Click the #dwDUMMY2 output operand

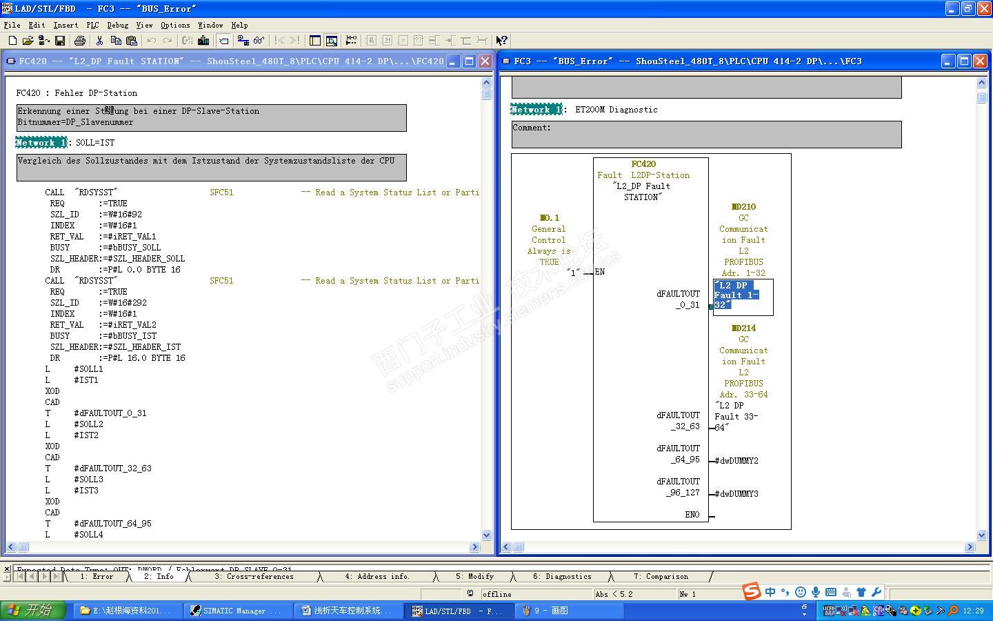click(736, 461)
